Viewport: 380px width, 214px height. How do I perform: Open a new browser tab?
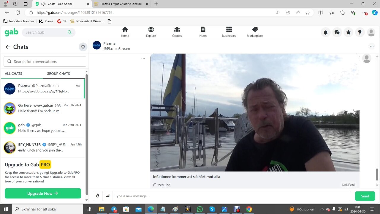(x=156, y=4)
